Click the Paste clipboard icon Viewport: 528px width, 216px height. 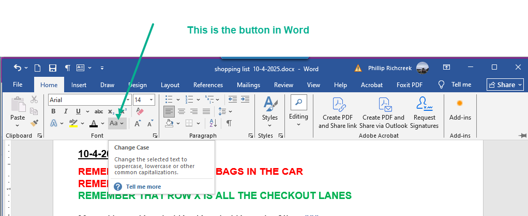pos(18,104)
